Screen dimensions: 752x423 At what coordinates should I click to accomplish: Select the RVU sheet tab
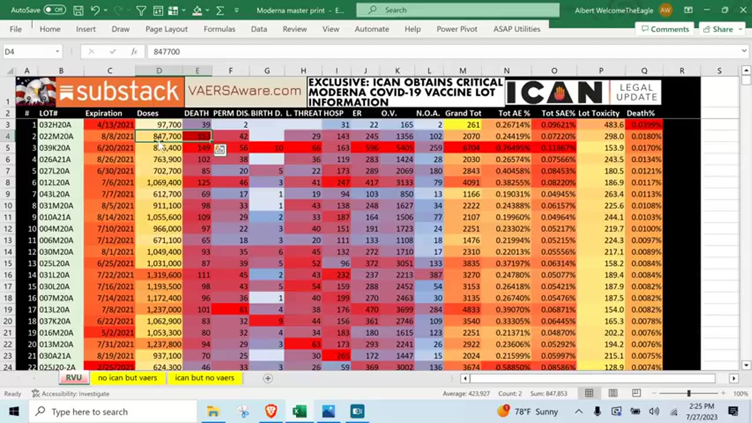(x=73, y=378)
